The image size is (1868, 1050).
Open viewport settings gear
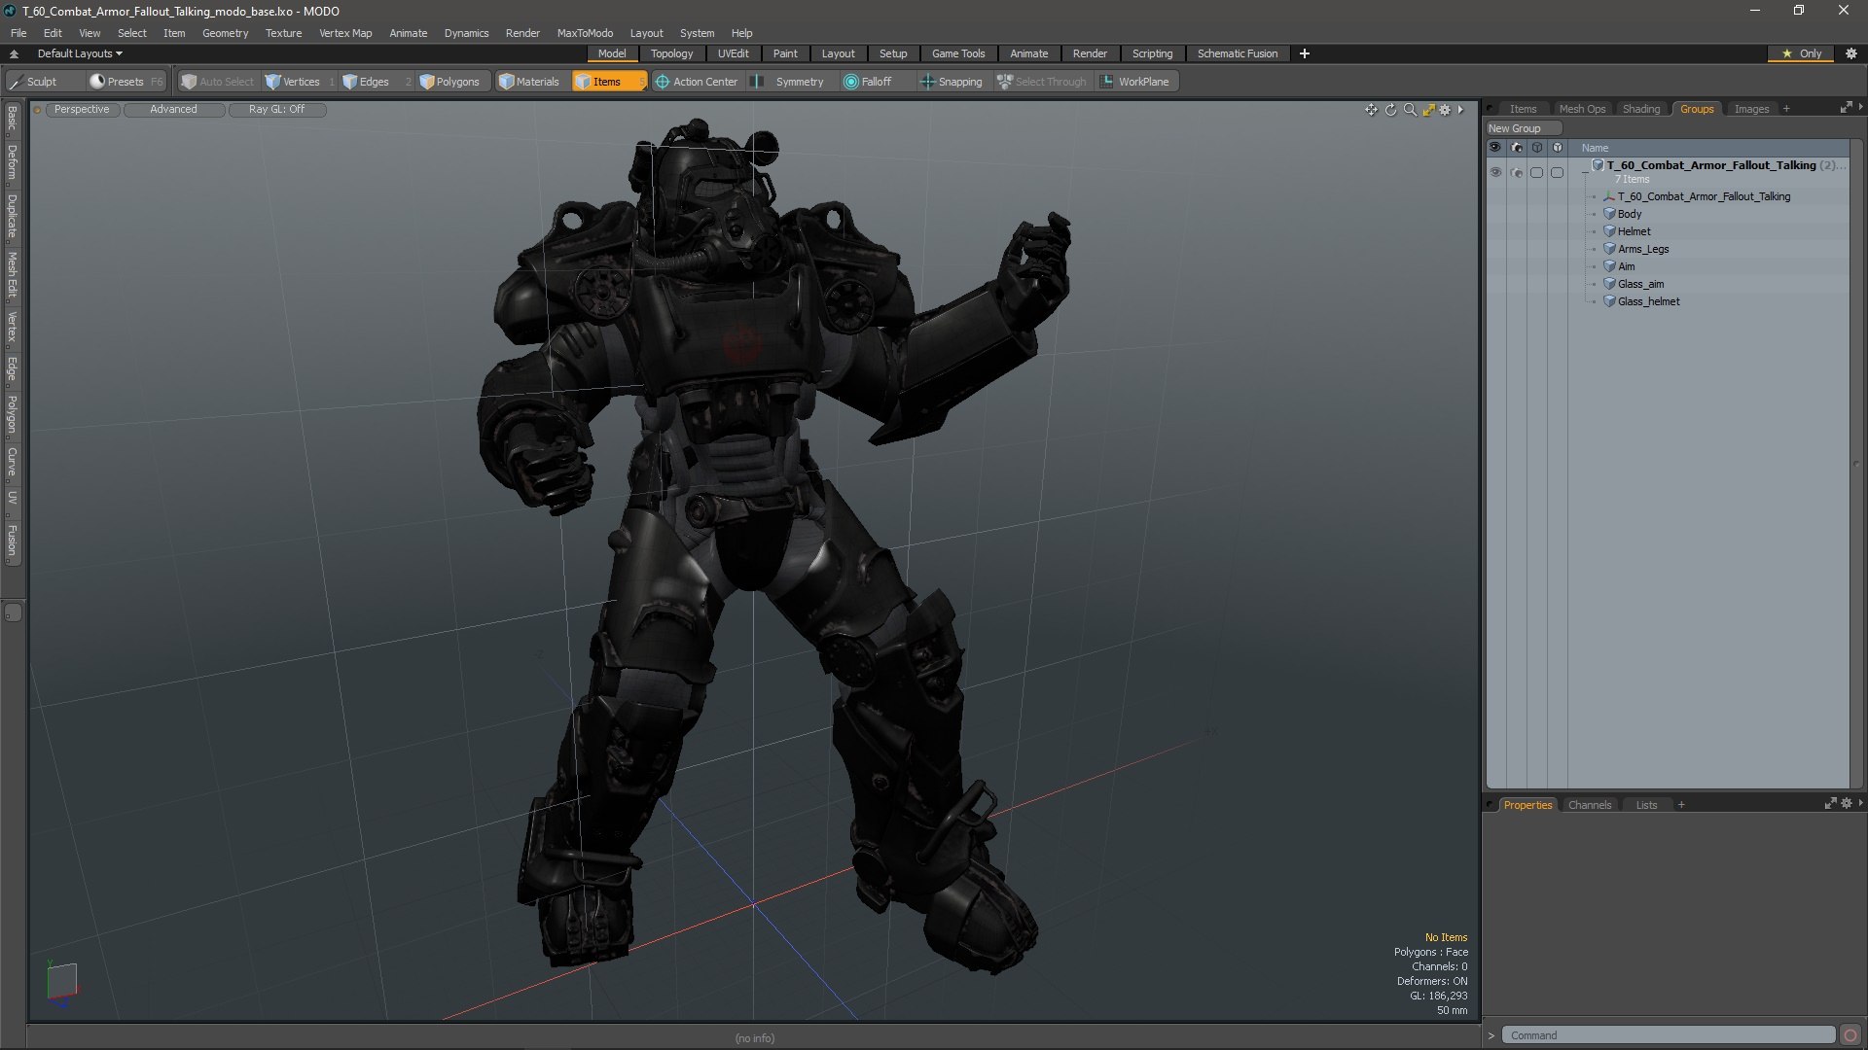click(x=1445, y=110)
